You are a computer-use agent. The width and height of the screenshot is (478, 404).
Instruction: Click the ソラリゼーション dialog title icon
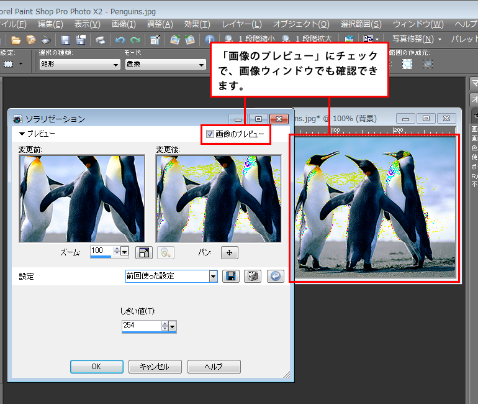pyautogui.click(x=17, y=119)
